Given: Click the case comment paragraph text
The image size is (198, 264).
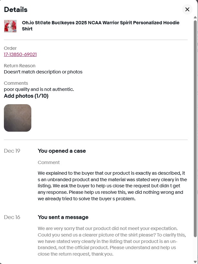Looking at the screenshot, I should point(112,186).
